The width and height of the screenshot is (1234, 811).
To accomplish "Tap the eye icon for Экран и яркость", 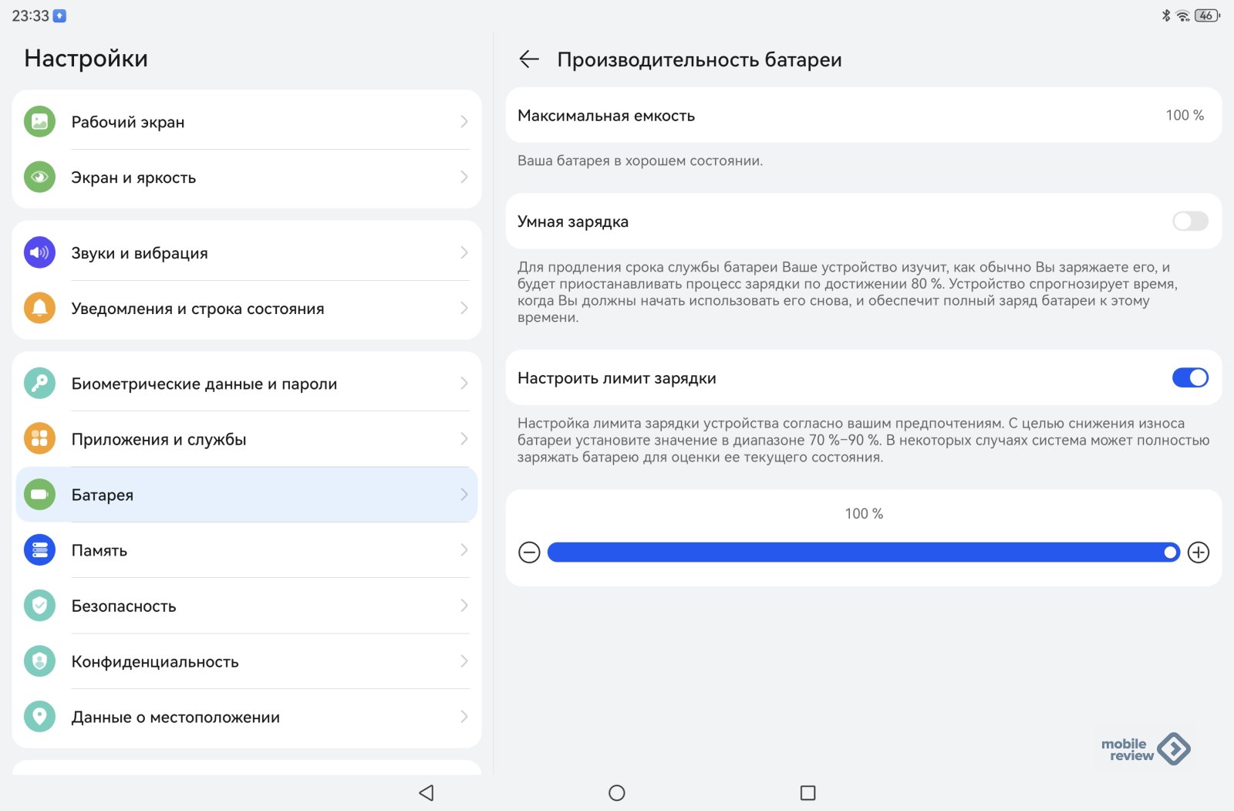I will click(39, 177).
